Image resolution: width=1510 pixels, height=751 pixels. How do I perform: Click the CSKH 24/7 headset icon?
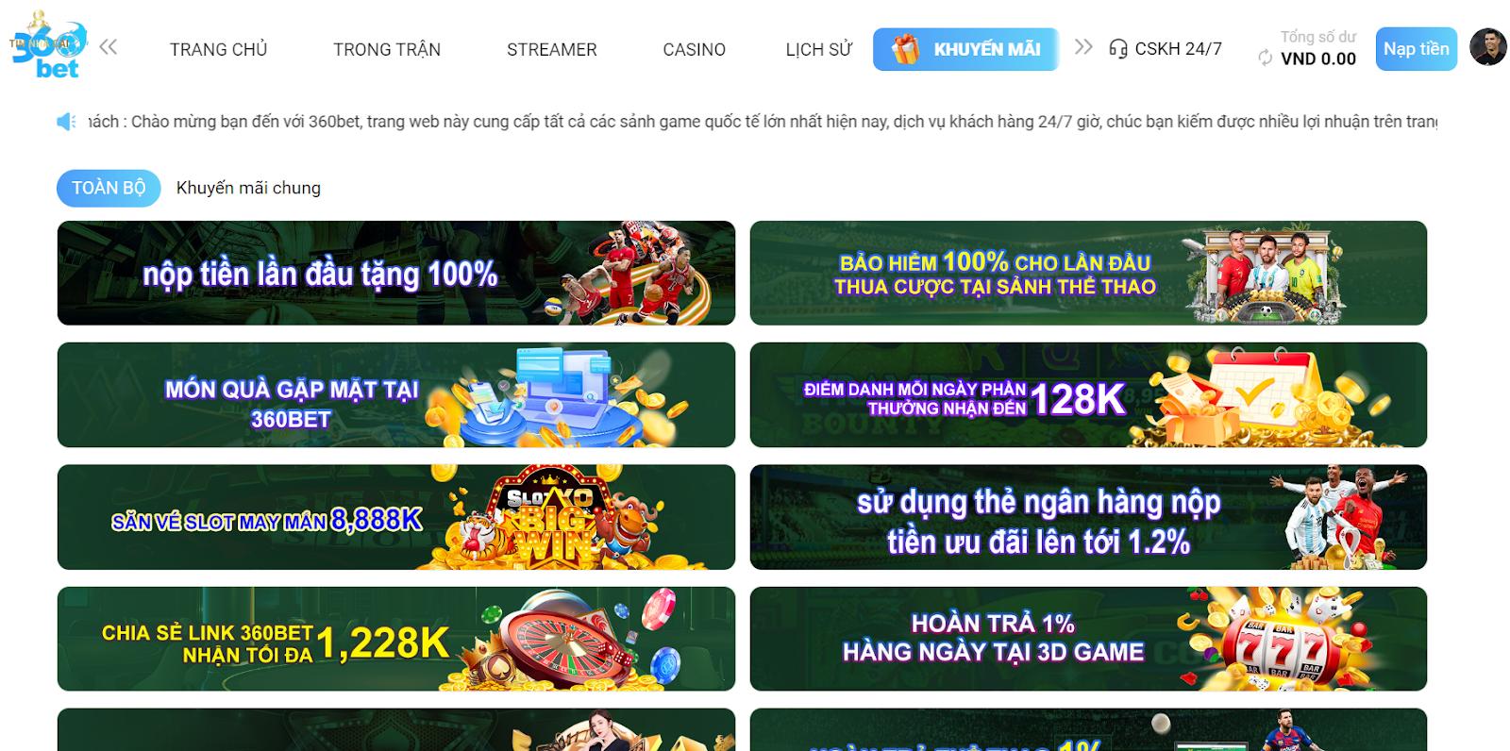(1118, 49)
